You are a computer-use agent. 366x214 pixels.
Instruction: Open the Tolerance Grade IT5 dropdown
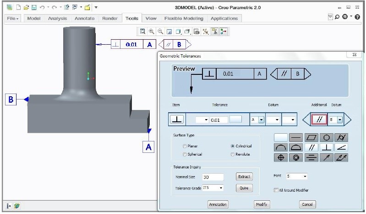click(x=221, y=188)
